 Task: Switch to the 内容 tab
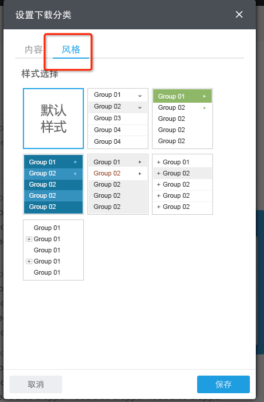pyautogui.click(x=33, y=49)
